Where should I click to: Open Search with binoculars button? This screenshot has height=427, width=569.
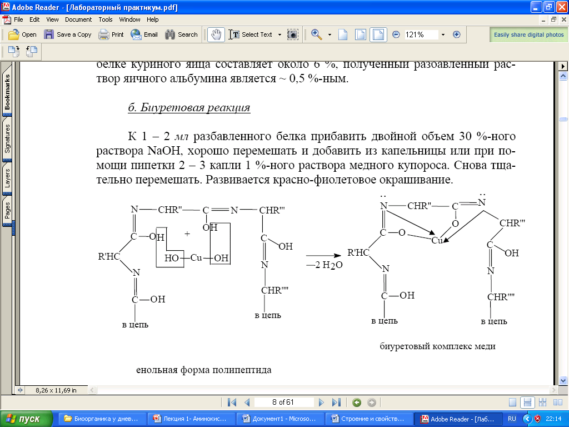point(181,34)
